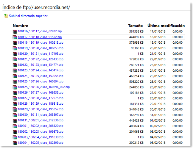Viewport: 194px width, 149px height.
Task: Click date 21/01/2018
Action: pos(158,54)
